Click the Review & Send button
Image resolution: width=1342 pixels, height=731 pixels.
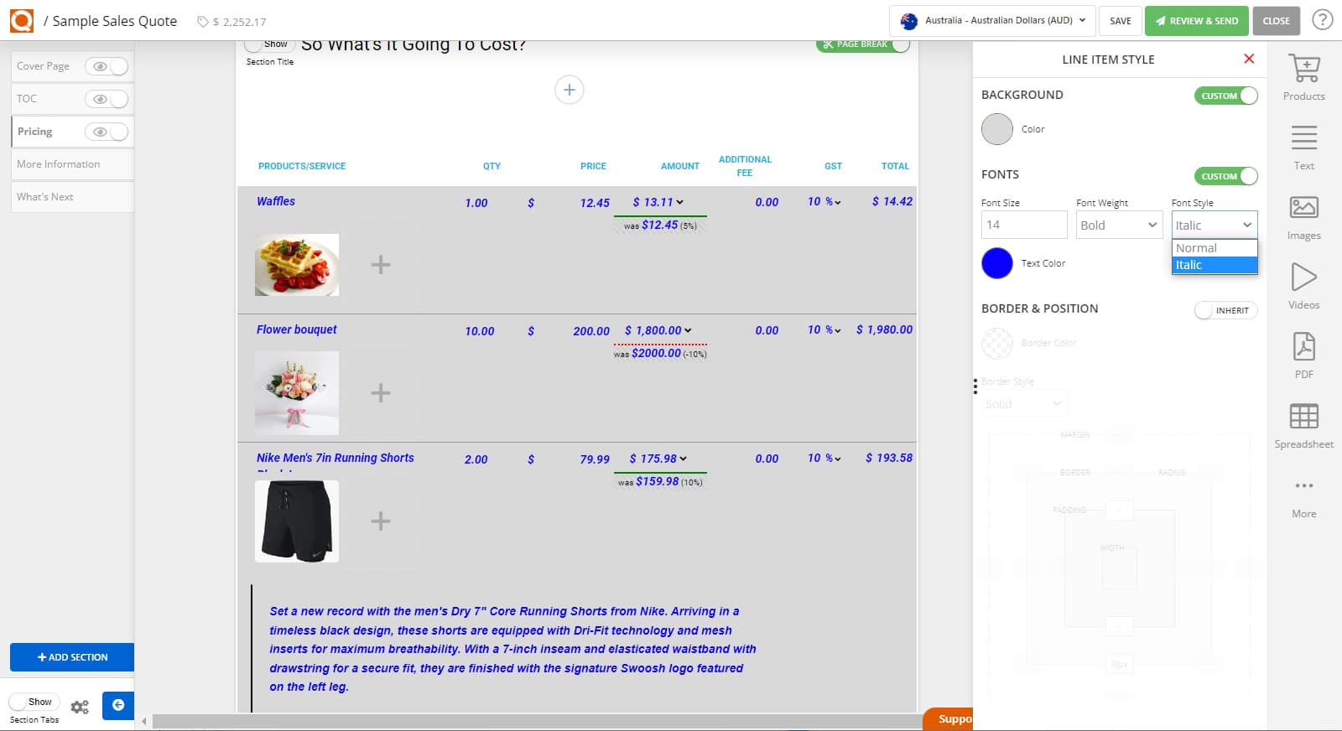(x=1196, y=21)
